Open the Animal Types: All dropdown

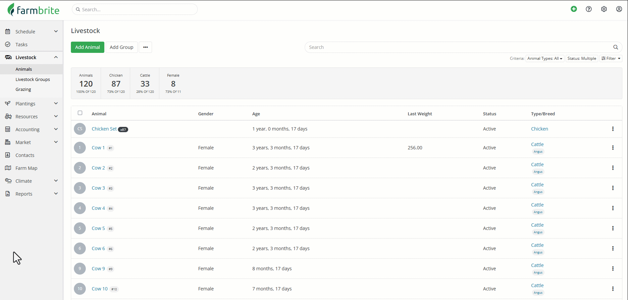coord(545,58)
